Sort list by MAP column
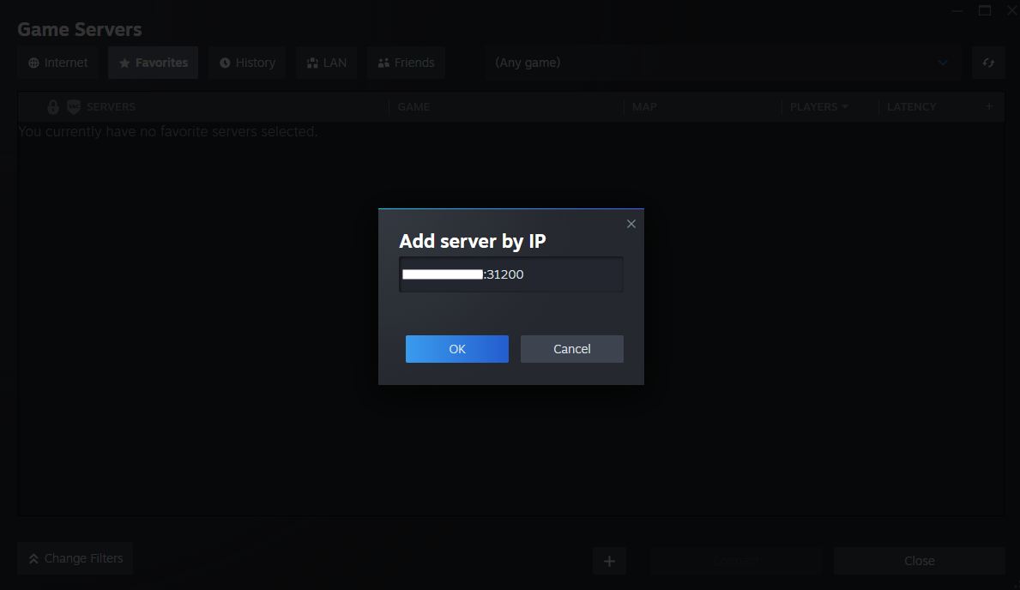Viewport: 1020px width, 590px height. pos(644,106)
